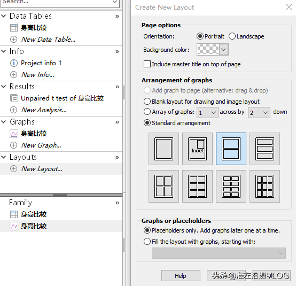Close the Create New Layout dialog
296x286 pixels.
click(289, 7)
